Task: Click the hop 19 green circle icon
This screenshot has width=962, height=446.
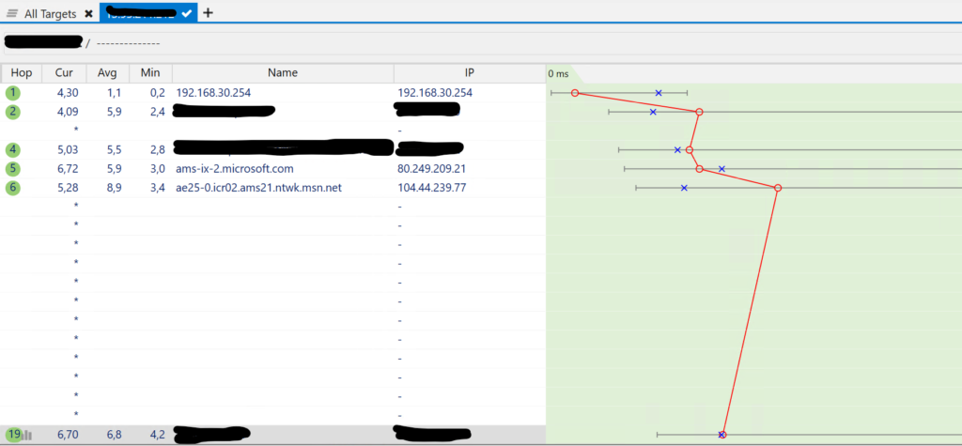Action: pos(13,435)
